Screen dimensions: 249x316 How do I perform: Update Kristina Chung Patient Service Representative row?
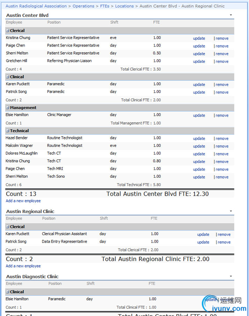(x=199, y=39)
